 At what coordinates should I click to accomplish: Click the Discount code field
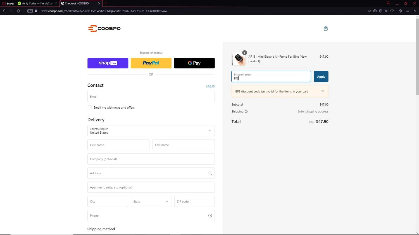[271, 77]
